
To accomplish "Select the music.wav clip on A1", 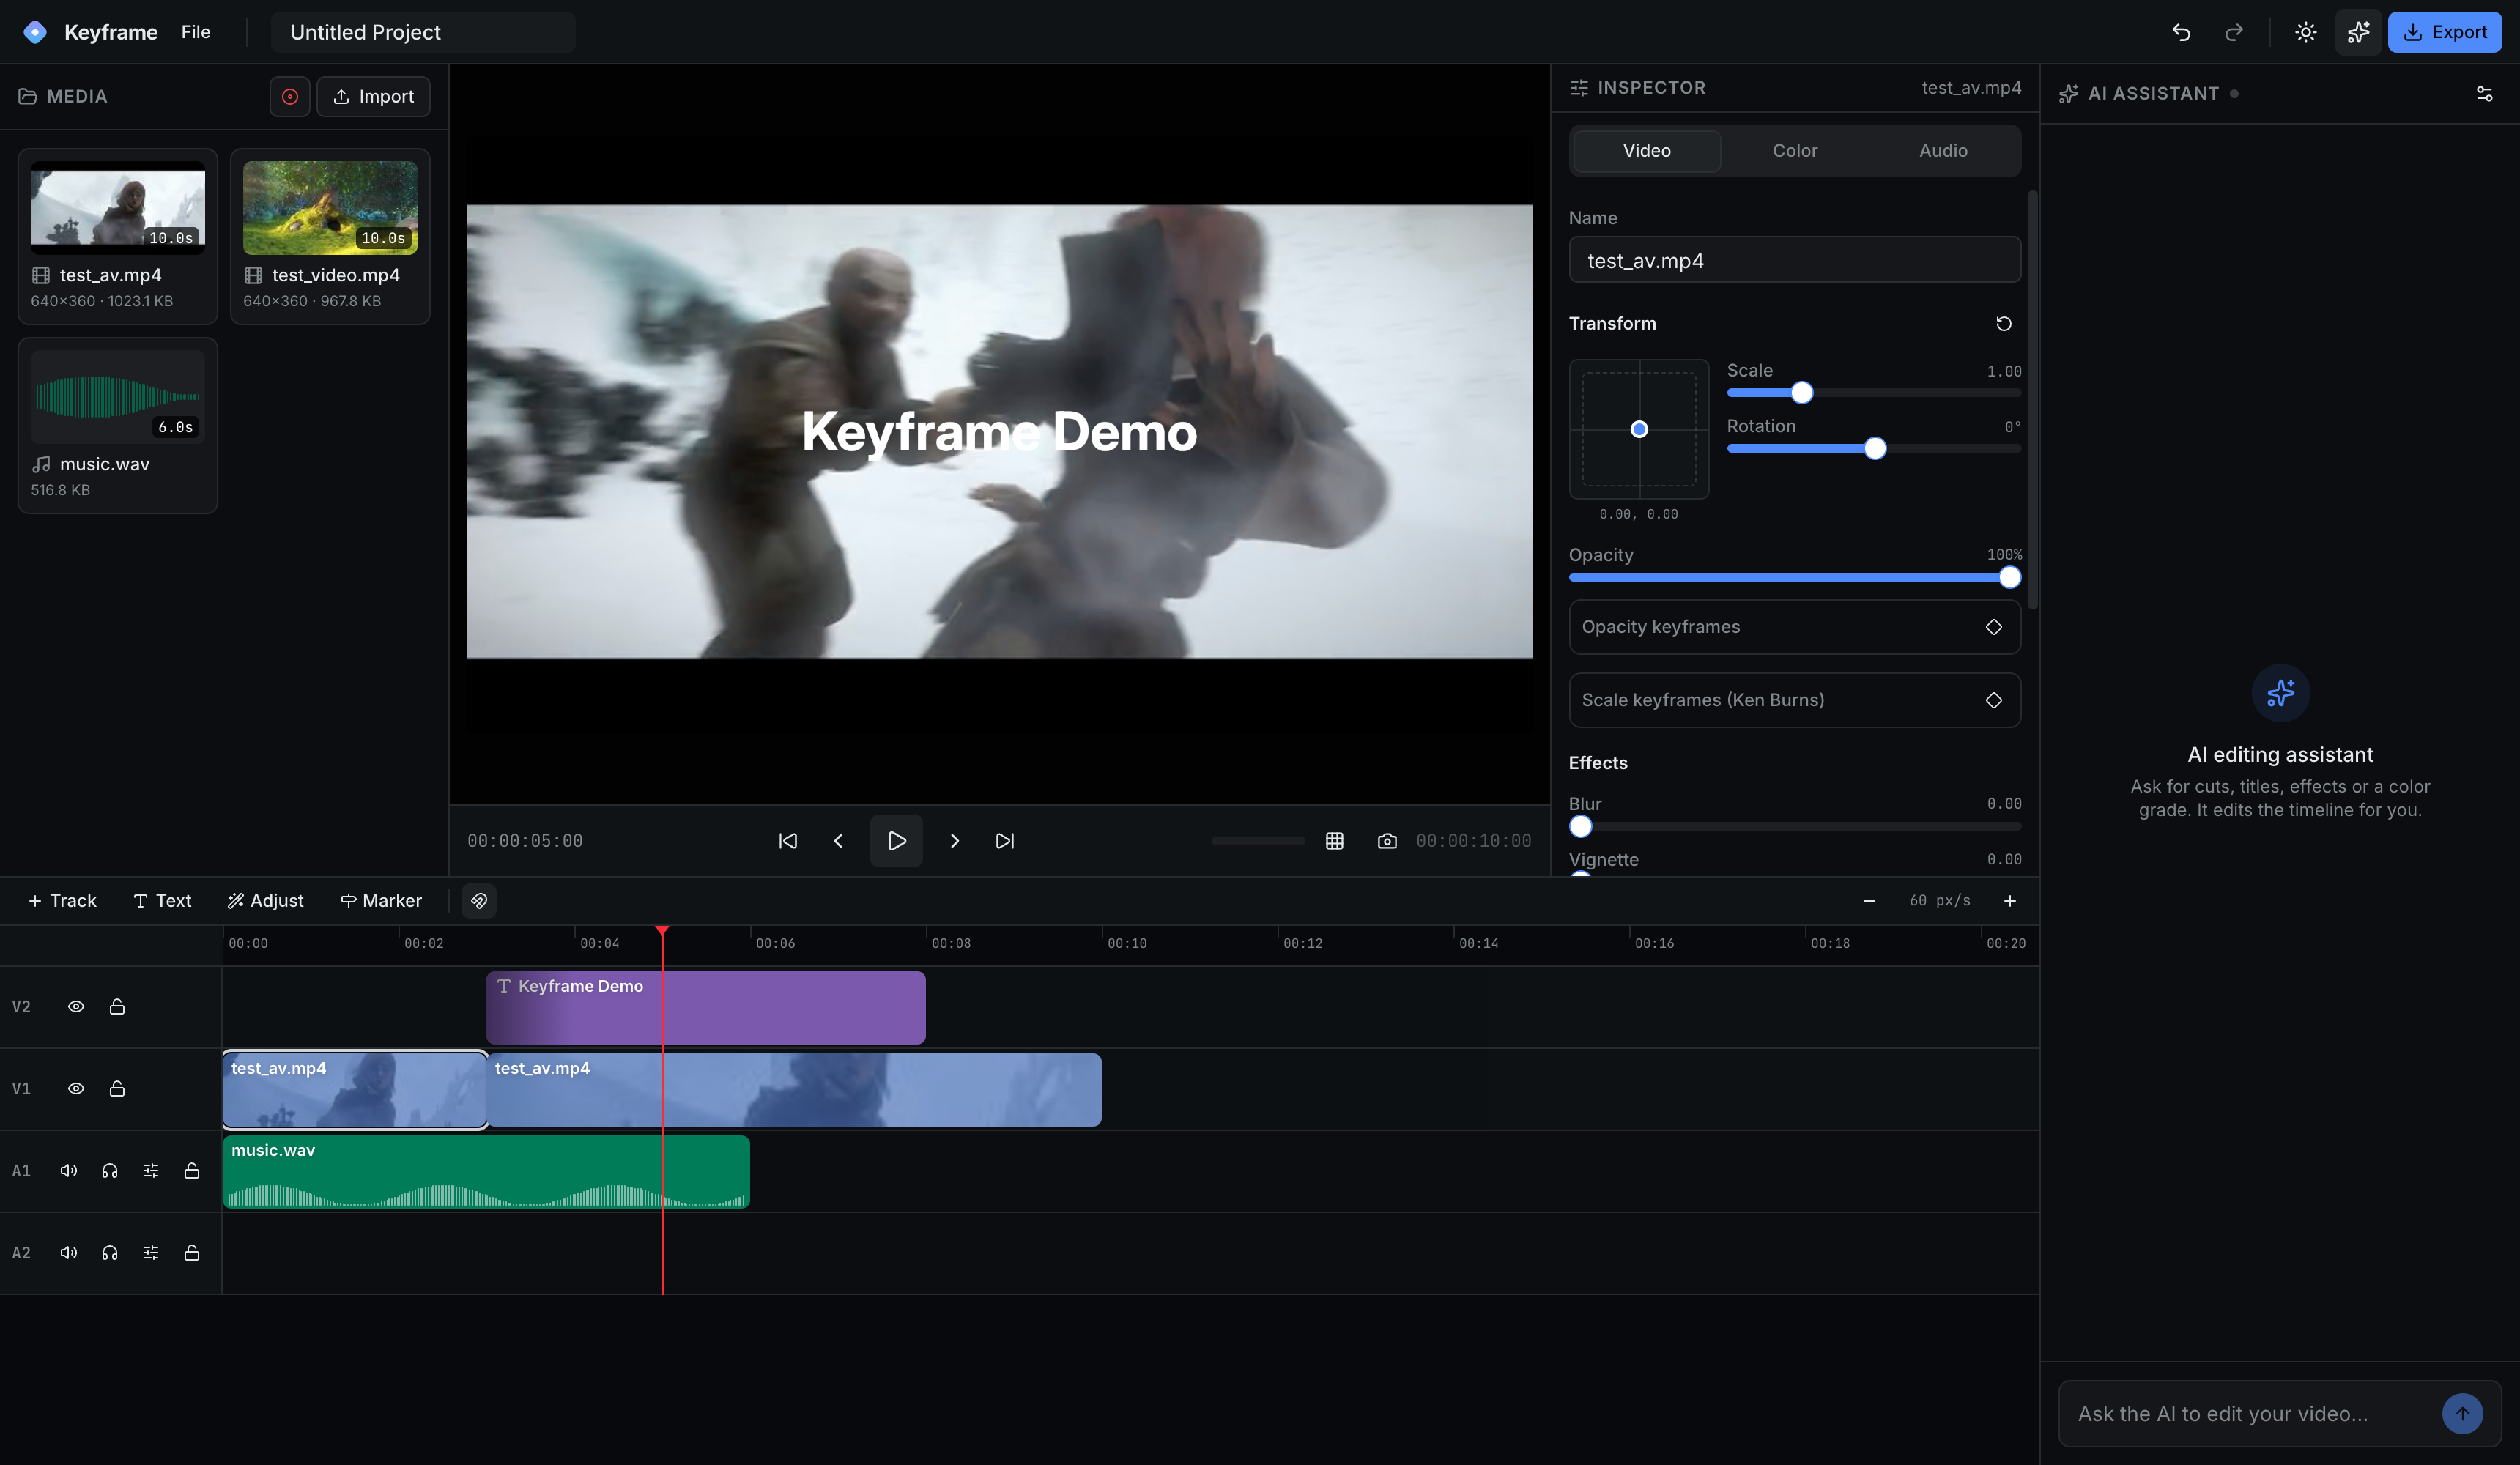I will point(486,1172).
